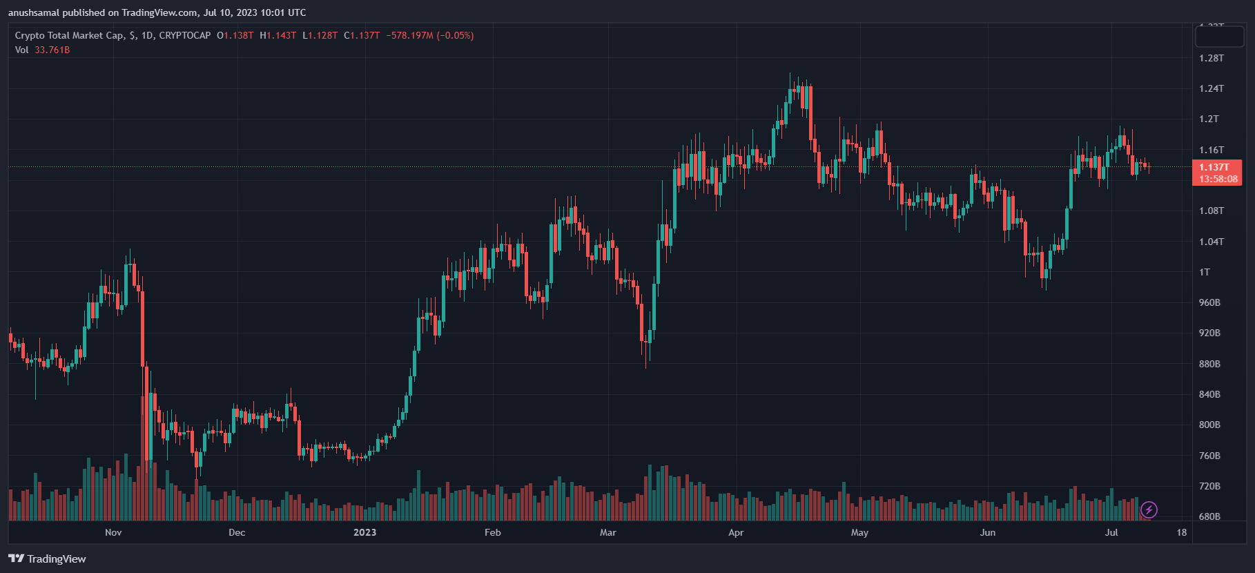The height and width of the screenshot is (573, 1255).
Task: Click the 1T price scale label
Action: [1205, 272]
